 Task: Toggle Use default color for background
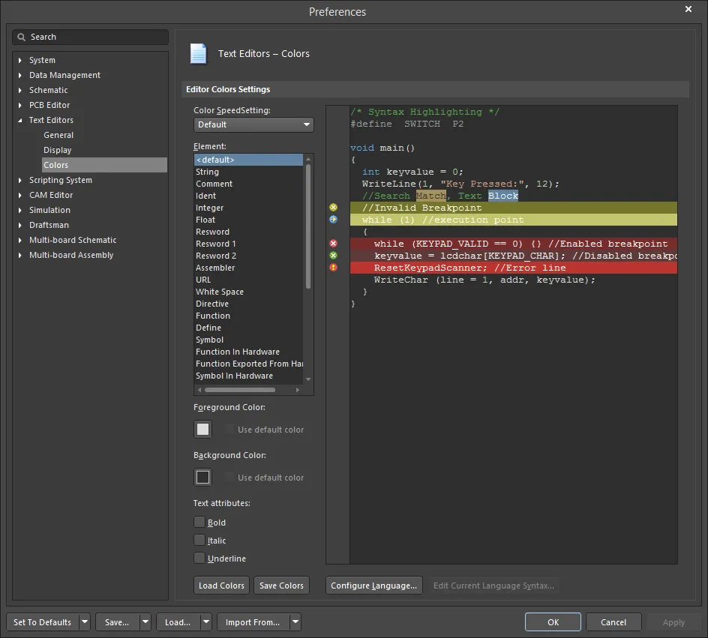229,477
